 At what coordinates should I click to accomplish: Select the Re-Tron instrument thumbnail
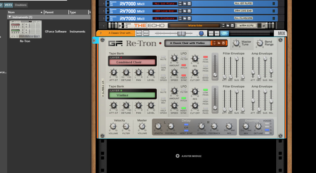point(26,29)
